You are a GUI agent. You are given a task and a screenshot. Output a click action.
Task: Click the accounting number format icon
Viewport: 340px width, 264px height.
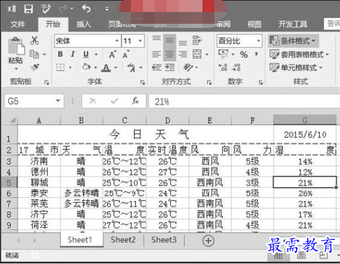point(223,54)
